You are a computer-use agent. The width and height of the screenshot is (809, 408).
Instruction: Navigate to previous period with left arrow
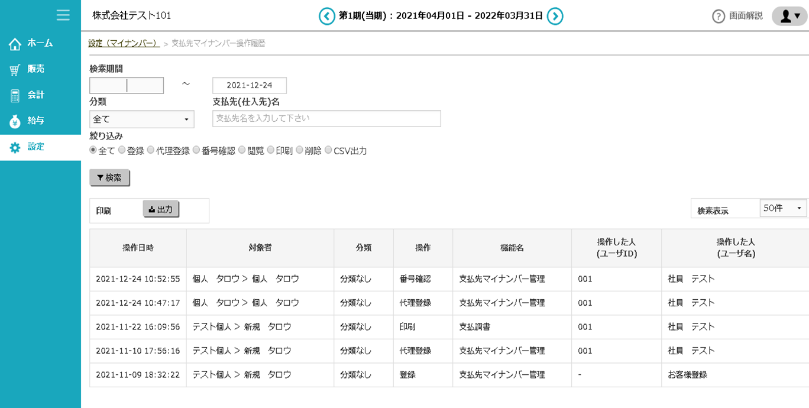(326, 17)
